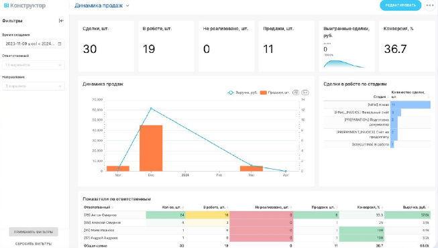Toggle Выручка, руб. legend series
The height and width of the screenshot is (248, 438).
point(242,92)
